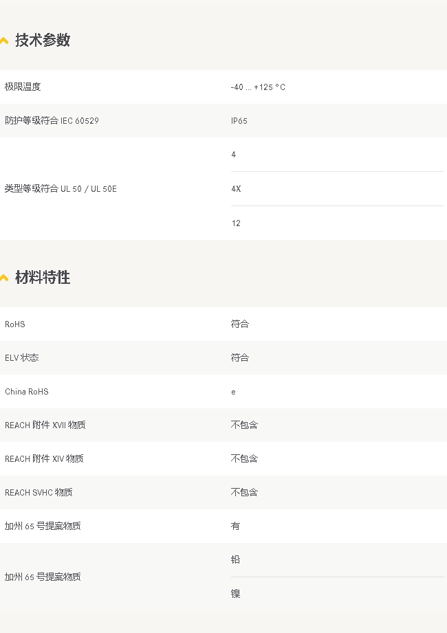Click 不包含 beside REACH 附件 XIV 物质
Image resolution: width=447 pixels, height=633 pixels.
244,458
